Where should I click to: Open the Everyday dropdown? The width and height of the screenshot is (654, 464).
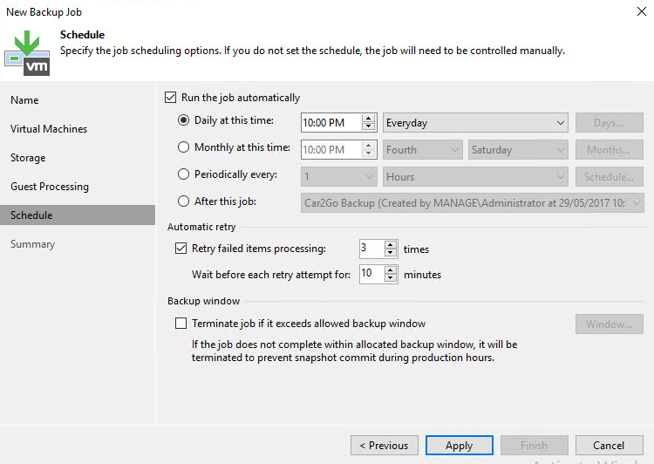point(475,123)
